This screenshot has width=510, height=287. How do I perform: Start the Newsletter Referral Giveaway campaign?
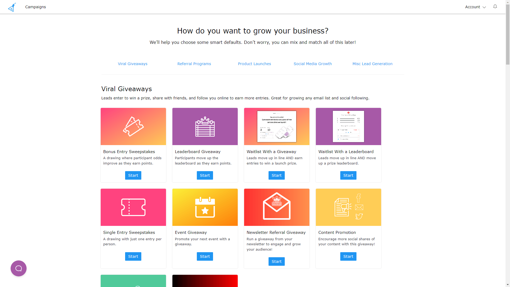277,261
